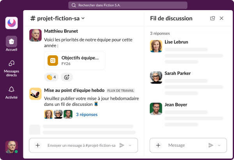Open thread in new window icon
The width and height of the screenshot is (234, 160).
pos(213,18)
